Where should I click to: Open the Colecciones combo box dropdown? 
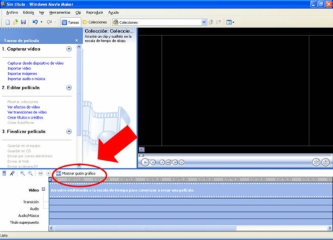coord(204,22)
